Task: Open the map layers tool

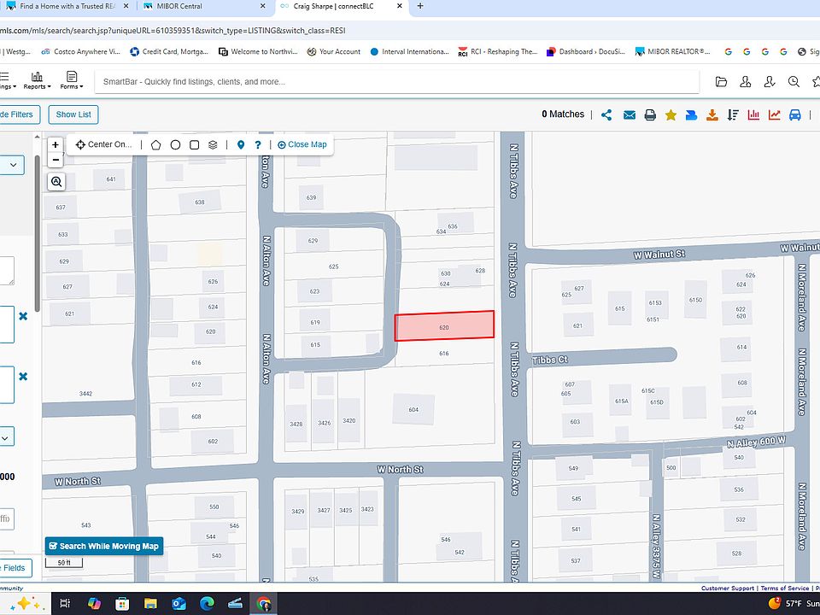Action: coord(213,145)
